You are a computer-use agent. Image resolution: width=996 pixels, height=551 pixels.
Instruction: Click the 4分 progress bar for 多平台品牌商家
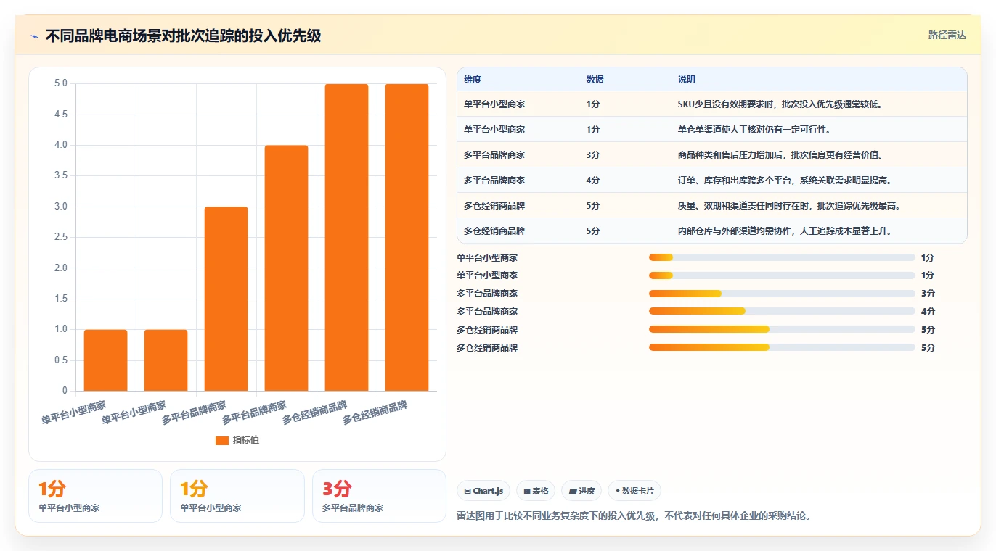(x=782, y=312)
